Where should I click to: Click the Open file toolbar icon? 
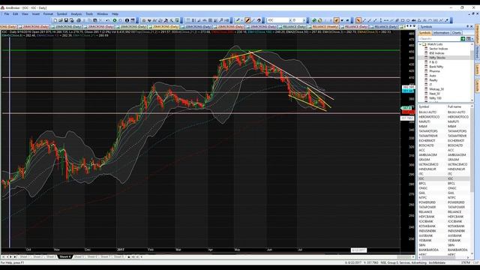point(61,20)
